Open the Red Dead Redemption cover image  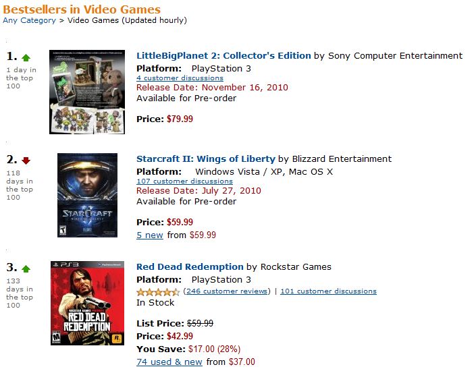pyautogui.click(x=87, y=303)
